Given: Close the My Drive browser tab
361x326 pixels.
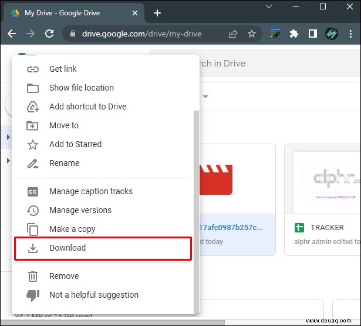Looking at the screenshot, I should click(135, 13).
